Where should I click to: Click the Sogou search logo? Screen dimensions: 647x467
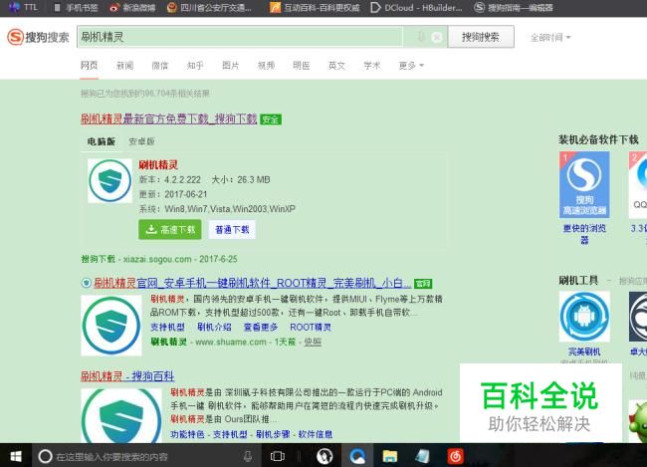click(38, 37)
